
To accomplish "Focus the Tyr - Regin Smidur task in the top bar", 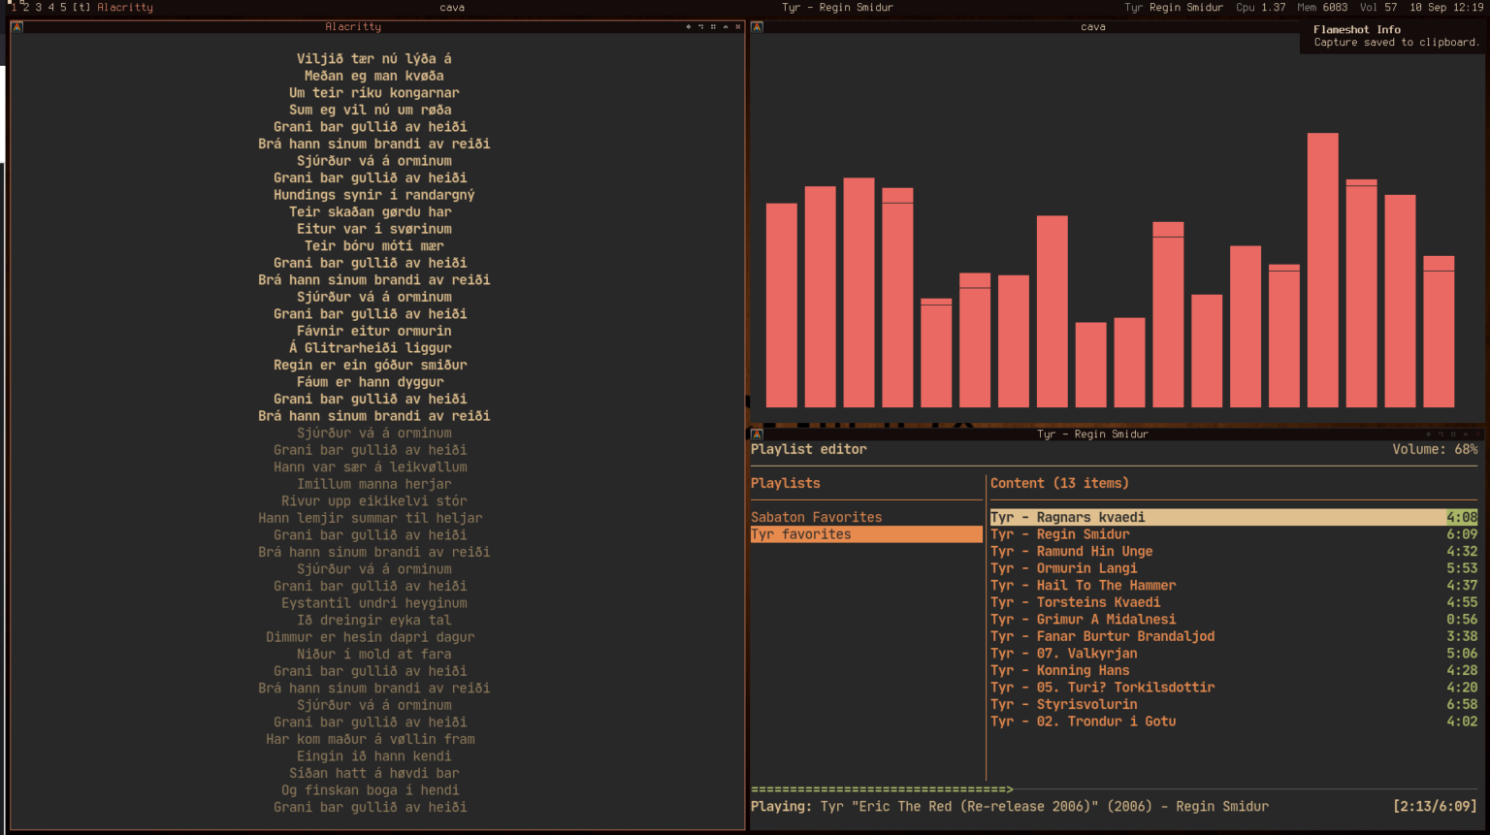I will [x=837, y=7].
